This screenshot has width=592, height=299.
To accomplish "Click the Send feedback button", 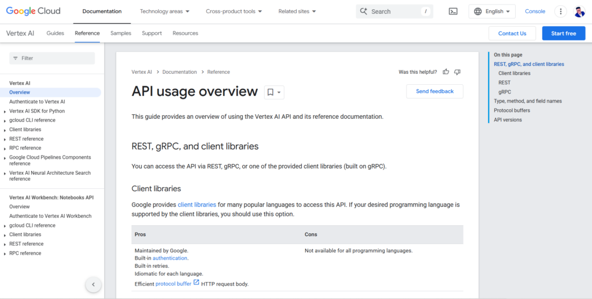I will pos(435,91).
